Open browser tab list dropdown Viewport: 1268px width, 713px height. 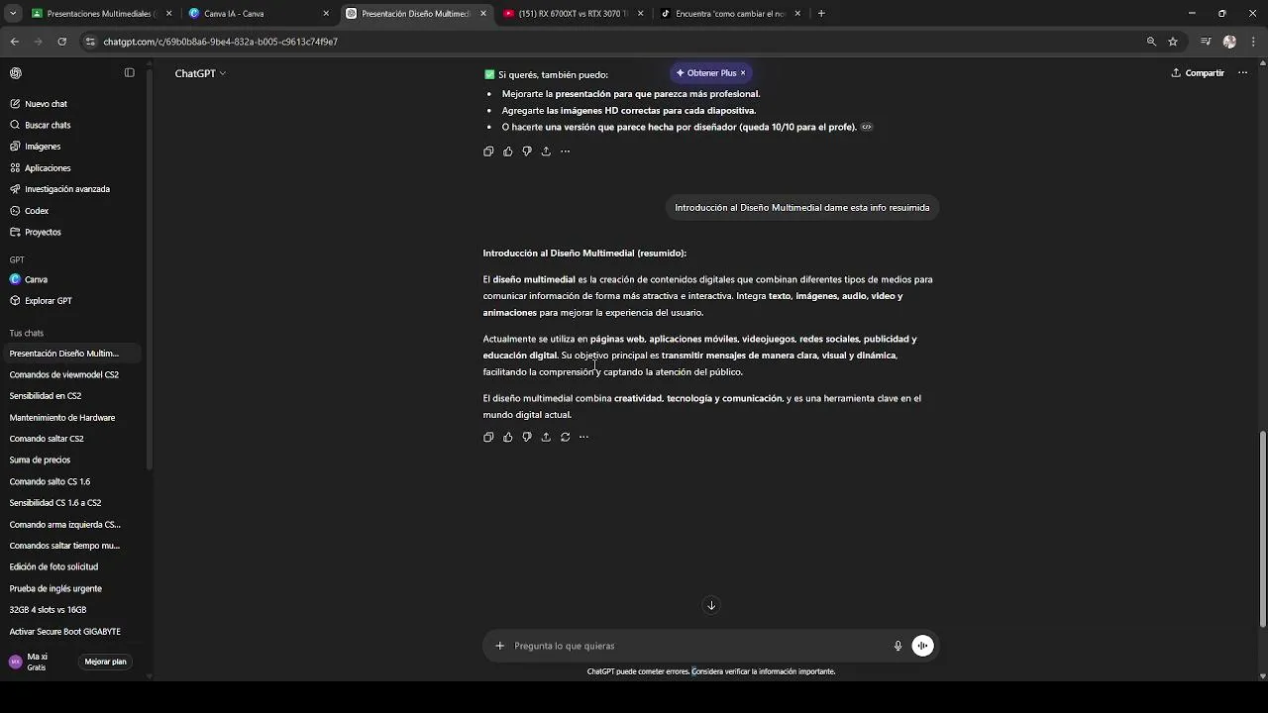tap(13, 14)
